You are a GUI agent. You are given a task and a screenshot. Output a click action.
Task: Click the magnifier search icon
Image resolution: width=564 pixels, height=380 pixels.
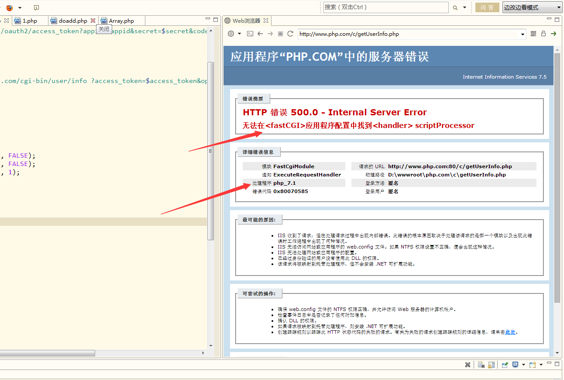click(455, 7)
